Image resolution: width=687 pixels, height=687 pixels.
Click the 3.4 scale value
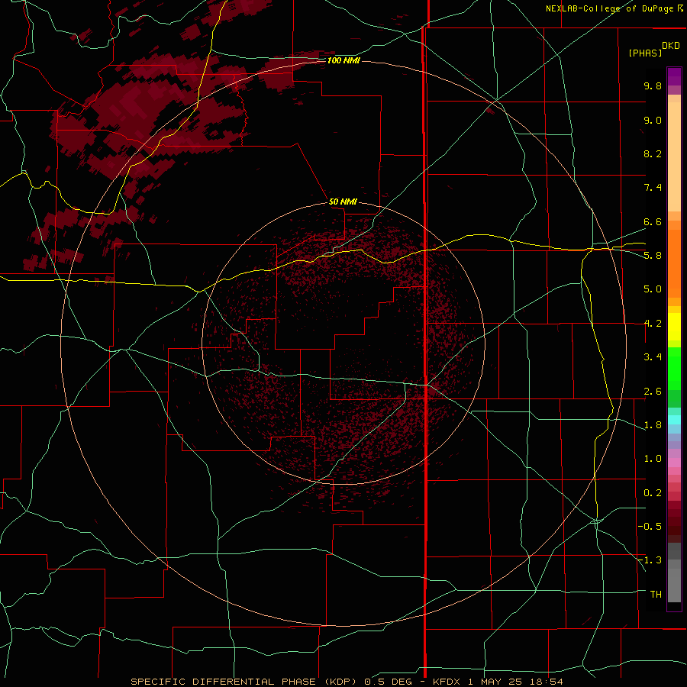point(653,357)
